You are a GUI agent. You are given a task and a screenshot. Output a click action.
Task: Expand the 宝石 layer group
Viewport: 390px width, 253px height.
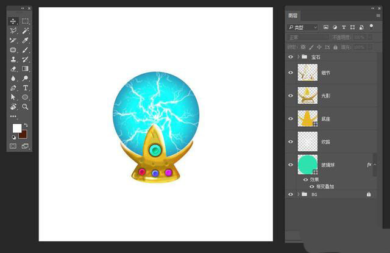(298, 57)
